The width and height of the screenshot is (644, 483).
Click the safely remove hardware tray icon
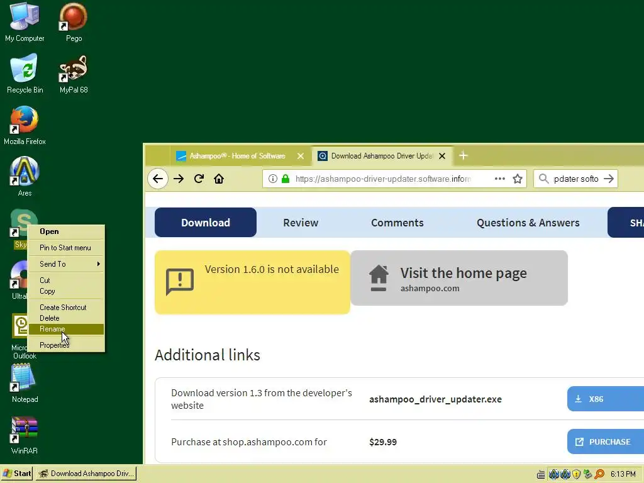(x=588, y=474)
